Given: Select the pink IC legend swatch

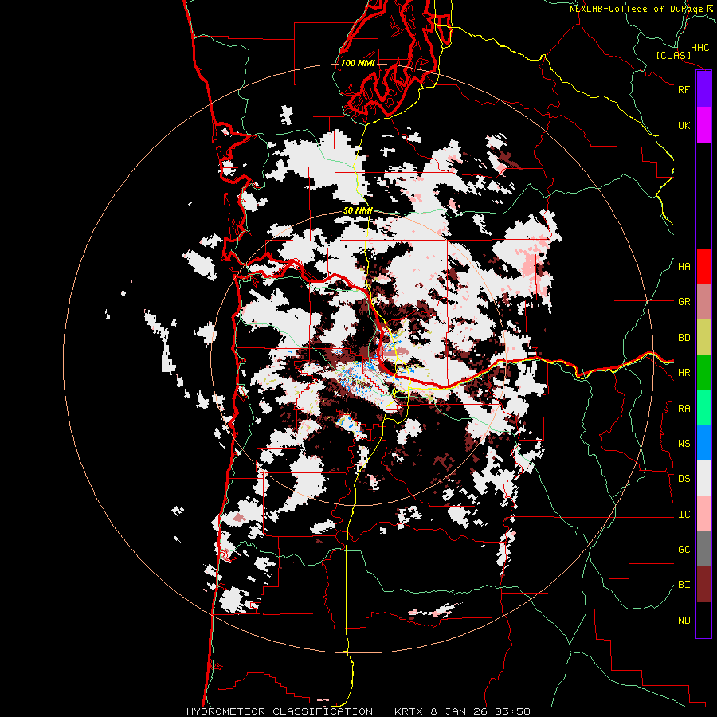Looking at the screenshot, I should [x=703, y=514].
